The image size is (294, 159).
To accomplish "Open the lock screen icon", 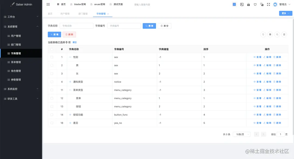I will click(248, 4).
